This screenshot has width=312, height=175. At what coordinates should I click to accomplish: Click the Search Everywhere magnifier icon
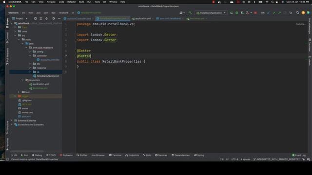pos(297,13)
